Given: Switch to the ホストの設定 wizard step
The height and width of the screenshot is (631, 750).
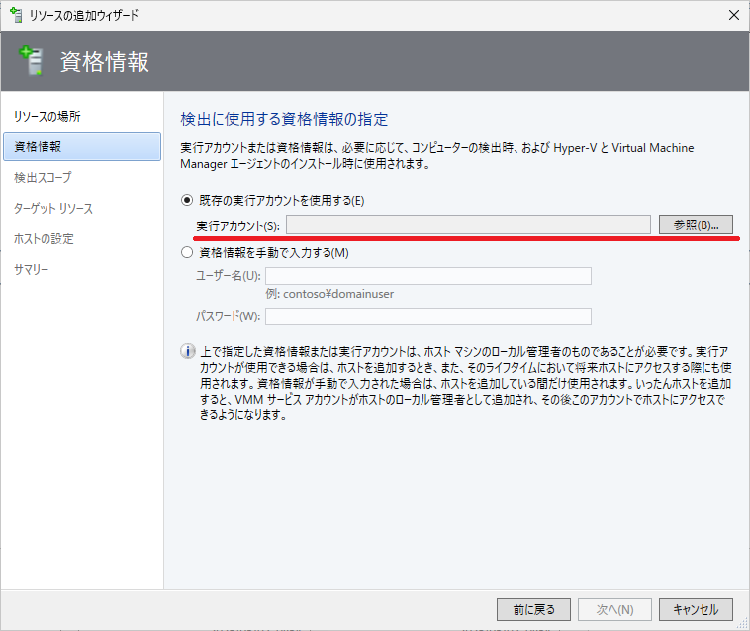Looking at the screenshot, I should 44,238.
